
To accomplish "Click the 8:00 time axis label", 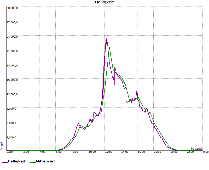I will [x=75, y=152].
